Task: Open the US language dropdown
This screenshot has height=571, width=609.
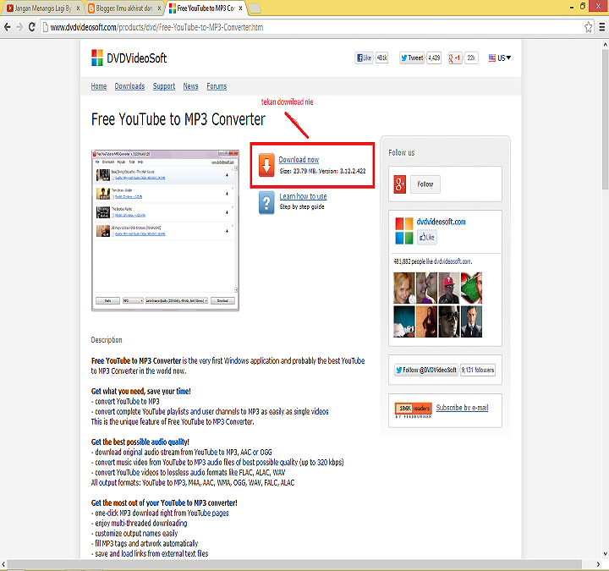Action: pos(500,58)
